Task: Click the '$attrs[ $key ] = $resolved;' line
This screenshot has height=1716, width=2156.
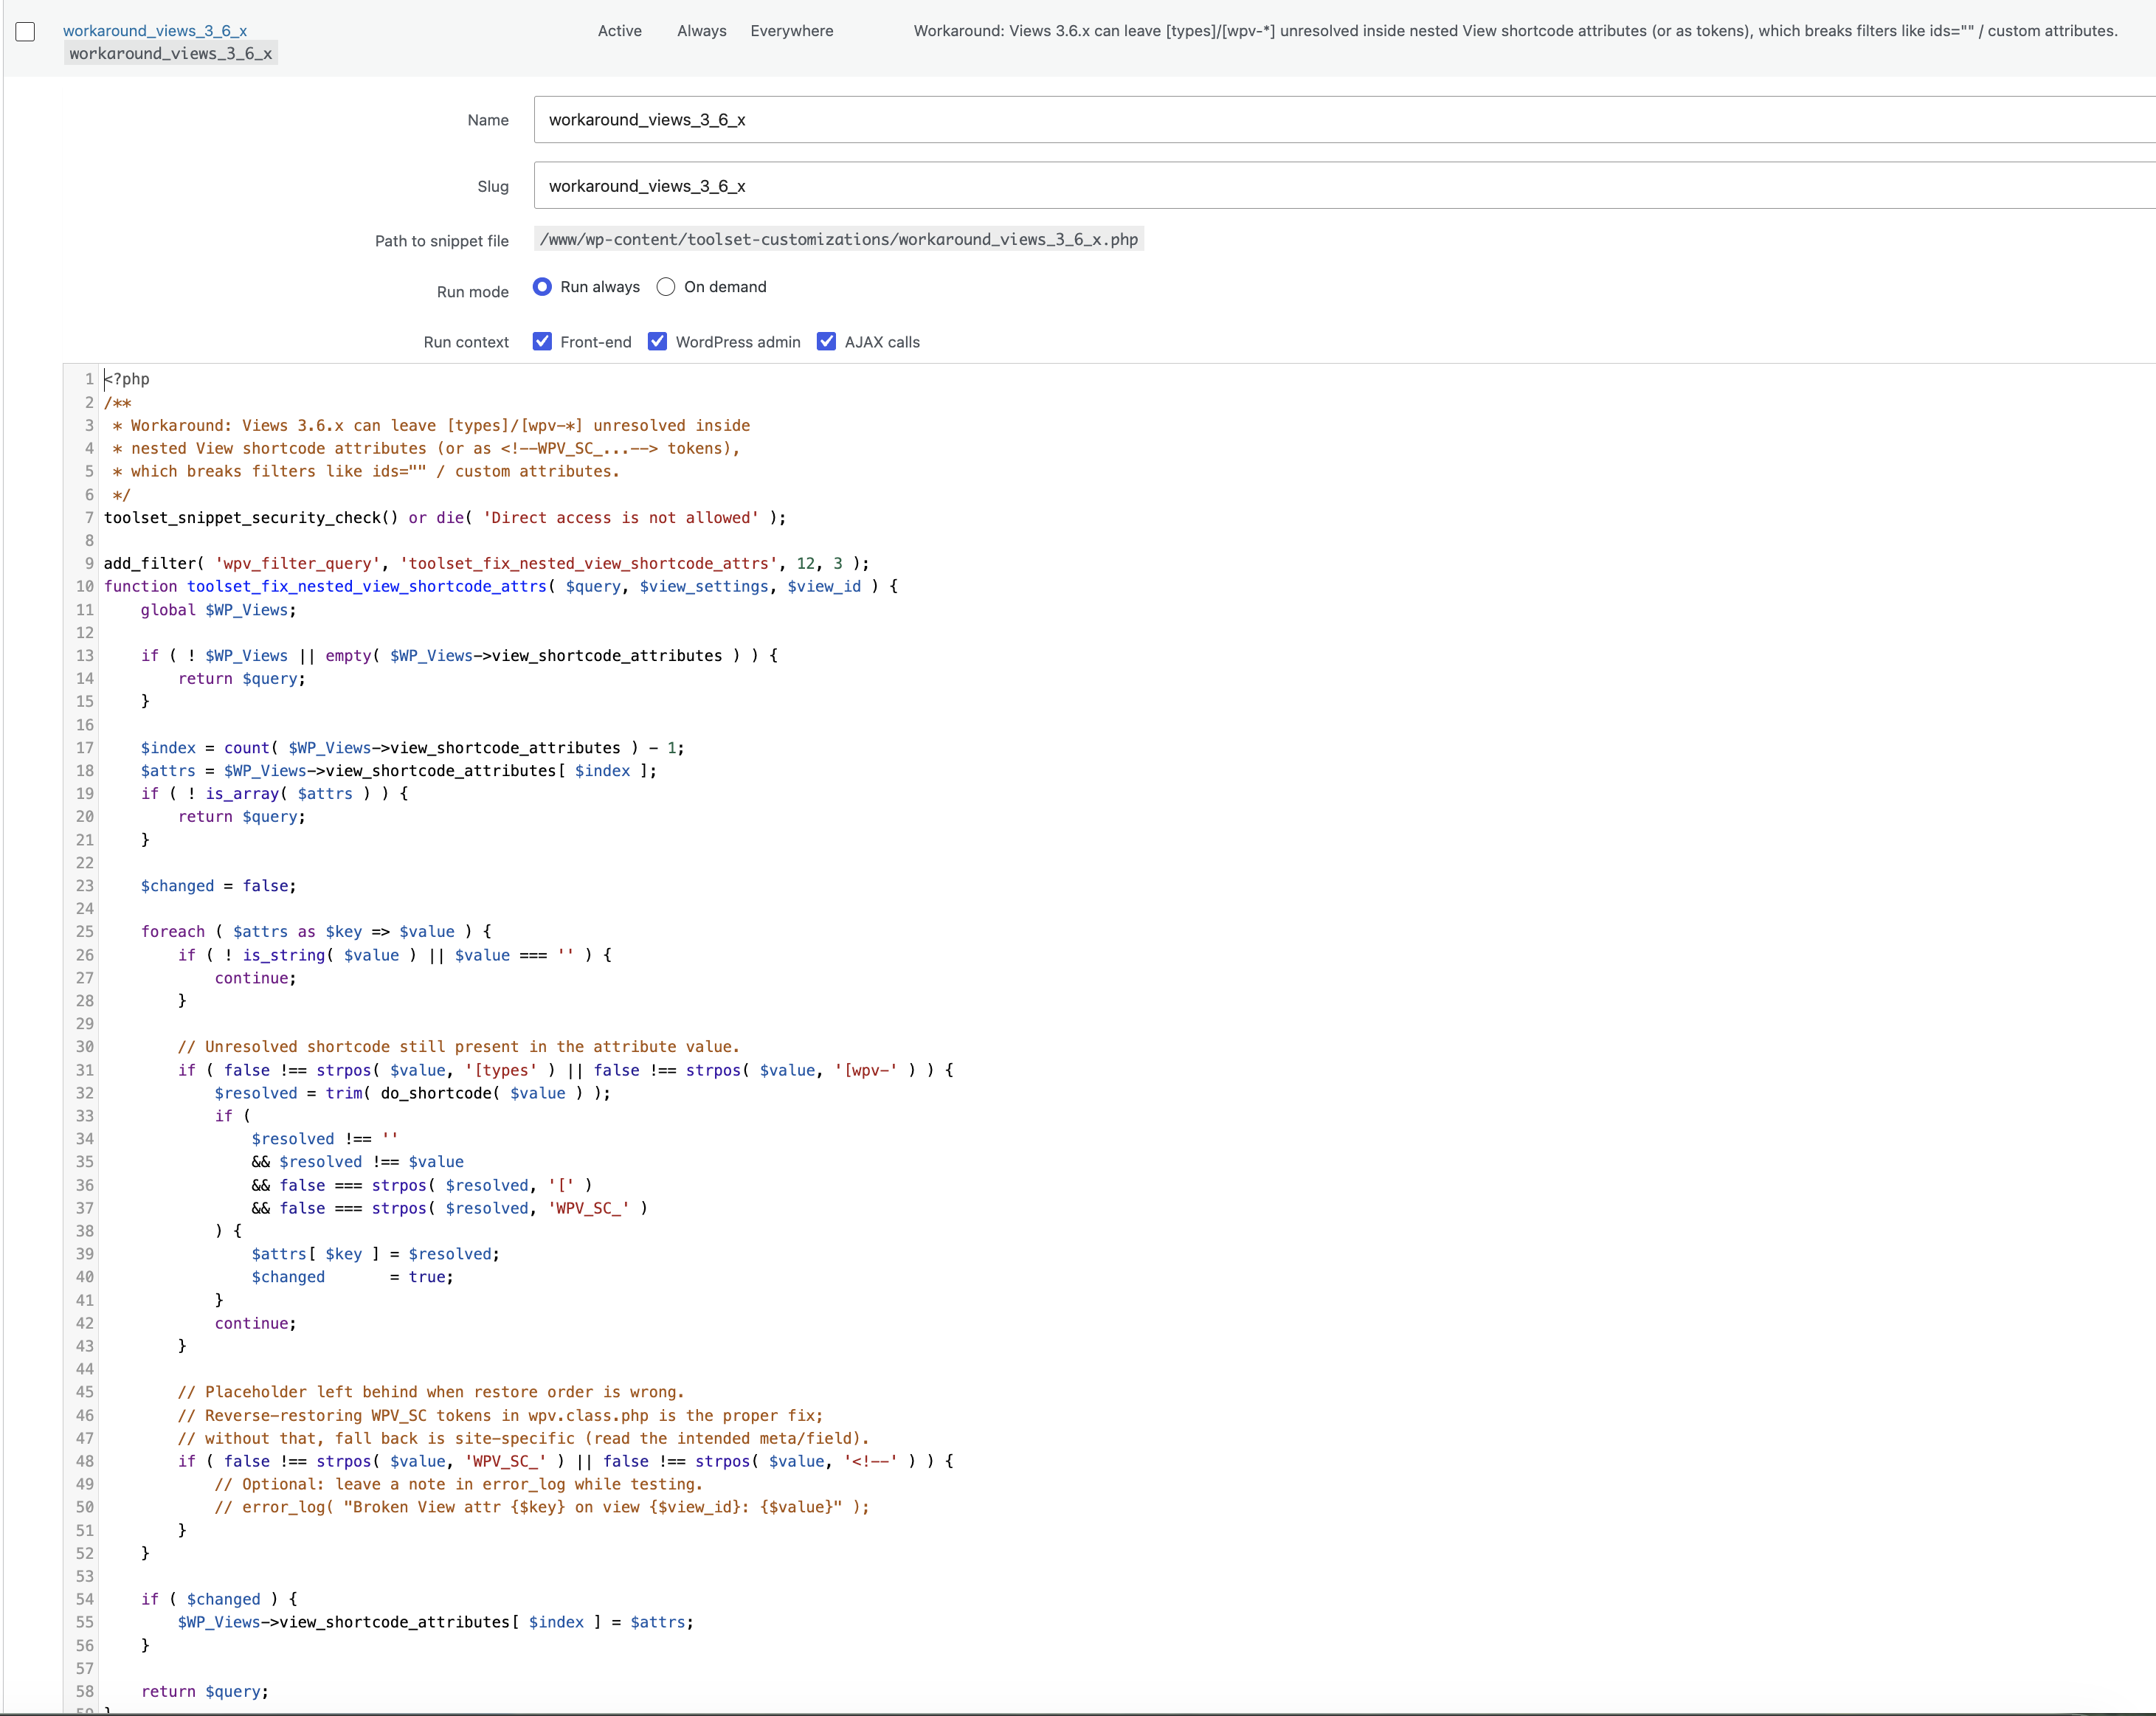Action: [x=376, y=1254]
